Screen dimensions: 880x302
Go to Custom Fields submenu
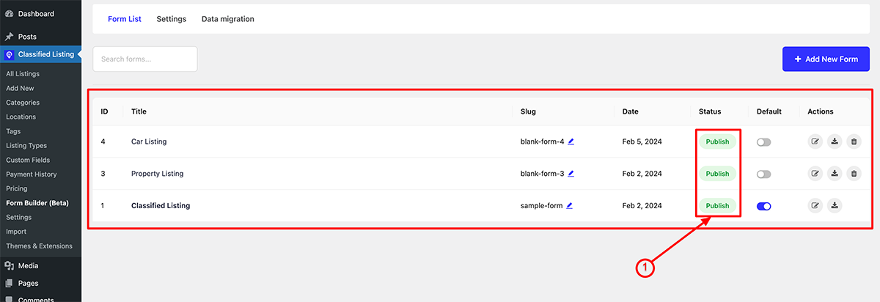click(x=26, y=160)
